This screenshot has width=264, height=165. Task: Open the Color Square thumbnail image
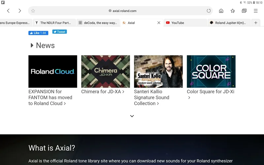[211, 71]
